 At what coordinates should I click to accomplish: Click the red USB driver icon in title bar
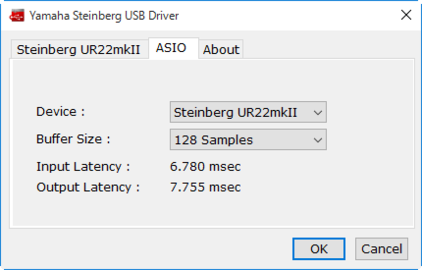pos(17,15)
